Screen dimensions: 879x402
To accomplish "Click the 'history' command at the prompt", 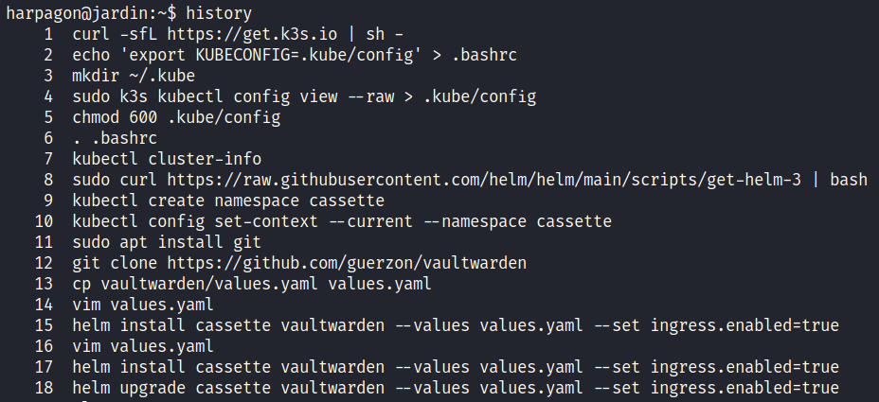I will (218, 13).
